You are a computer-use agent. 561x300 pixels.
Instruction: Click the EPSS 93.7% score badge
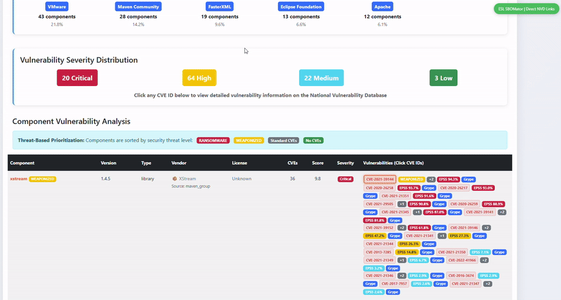click(x=409, y=188)
